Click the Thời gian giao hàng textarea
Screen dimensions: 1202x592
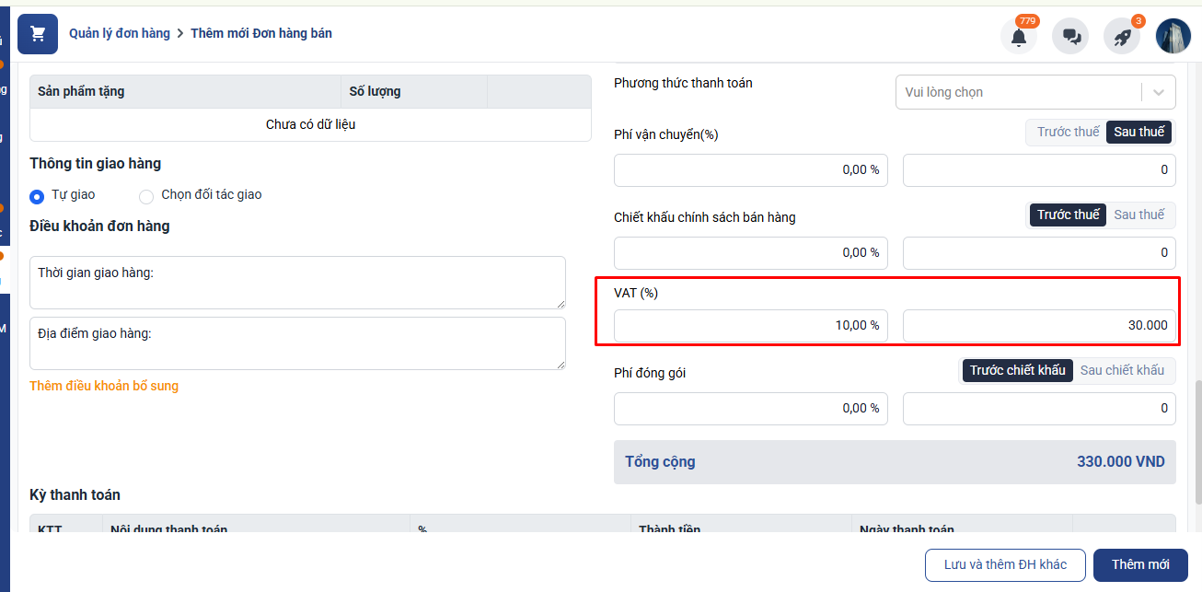(297, 283)
